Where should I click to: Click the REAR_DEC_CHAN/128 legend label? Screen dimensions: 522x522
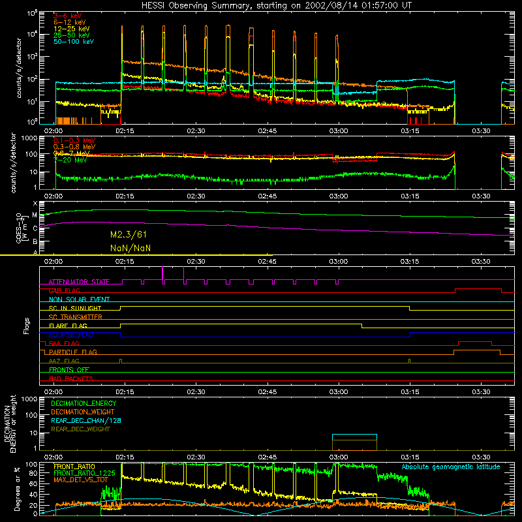[86, 421]
